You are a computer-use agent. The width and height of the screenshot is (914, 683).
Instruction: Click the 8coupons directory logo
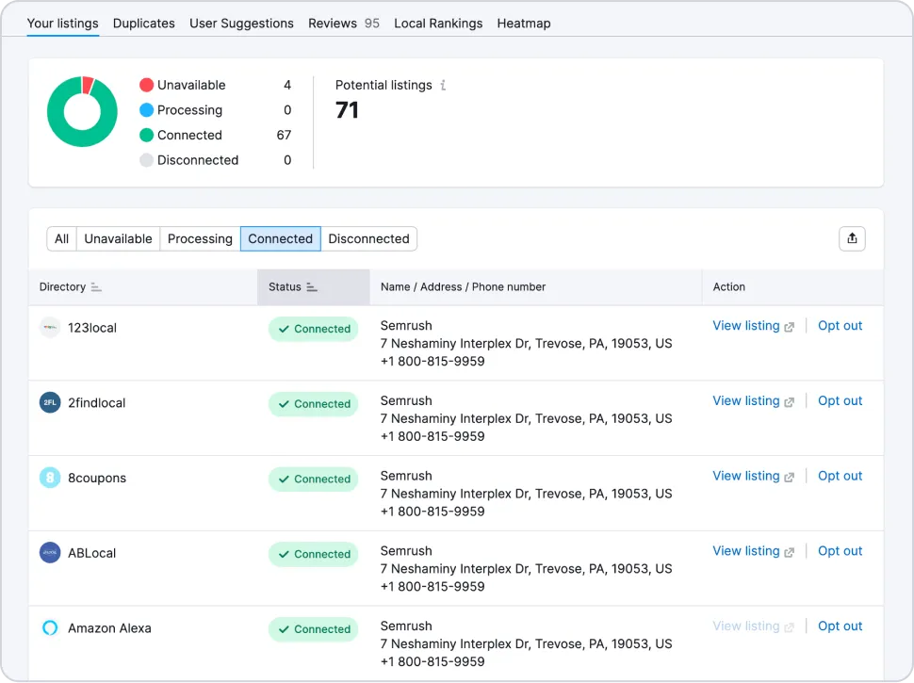tap(50, 478)
